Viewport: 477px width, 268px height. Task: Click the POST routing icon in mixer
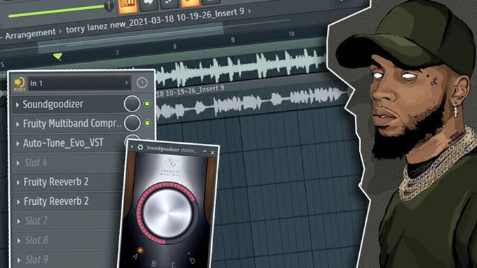pos(20,84)
